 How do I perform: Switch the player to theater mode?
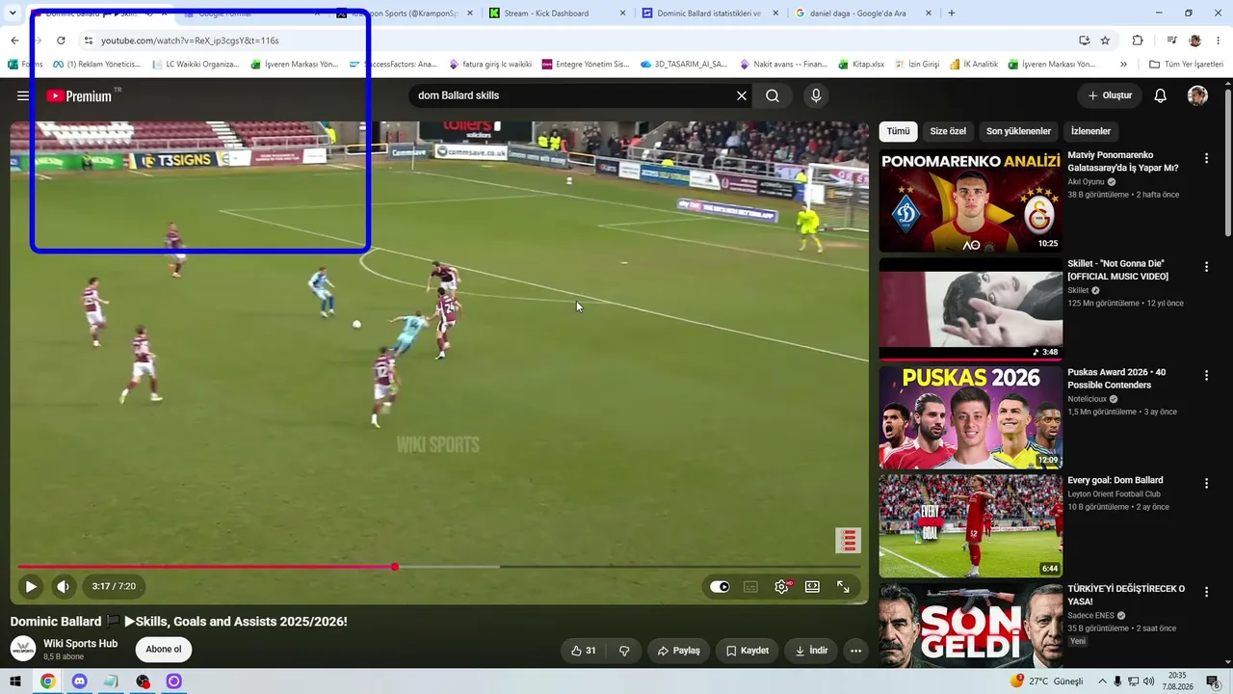[x=812, y=586]
